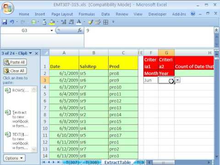Open the Home ribbon tab
Image resolution: width=220 pixels, height=165 pixels.
coord(24,14)
